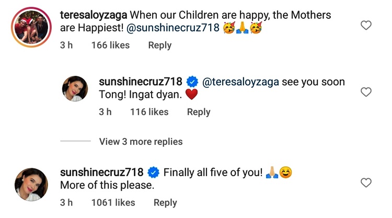The height and width of the screenshot is (218, 392).
Task: Expand "View 3 more replies"
Action: click(x=141, y=142)
